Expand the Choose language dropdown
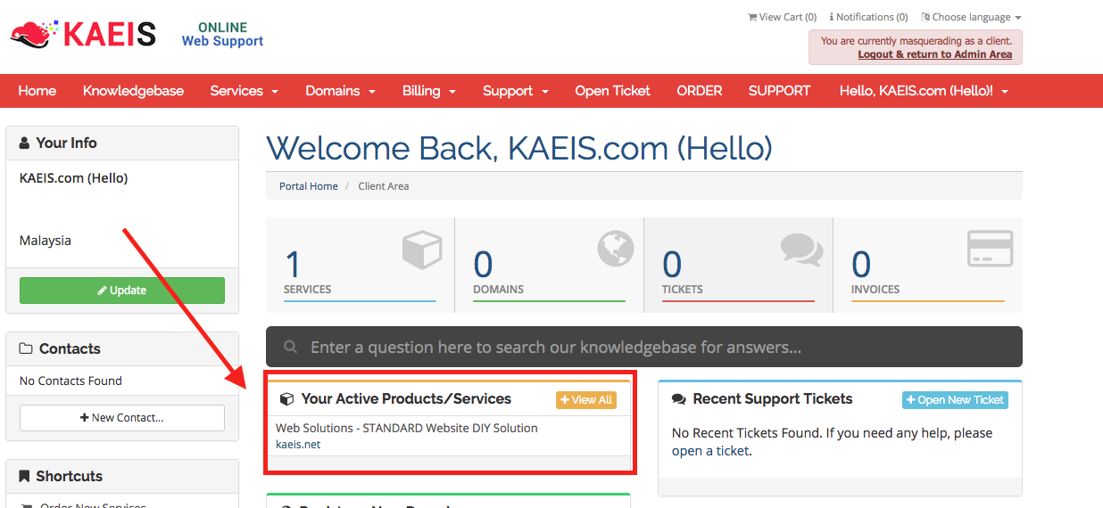Image resolution: width=1103 pixels, height=508 pixels. pos(971,17)
